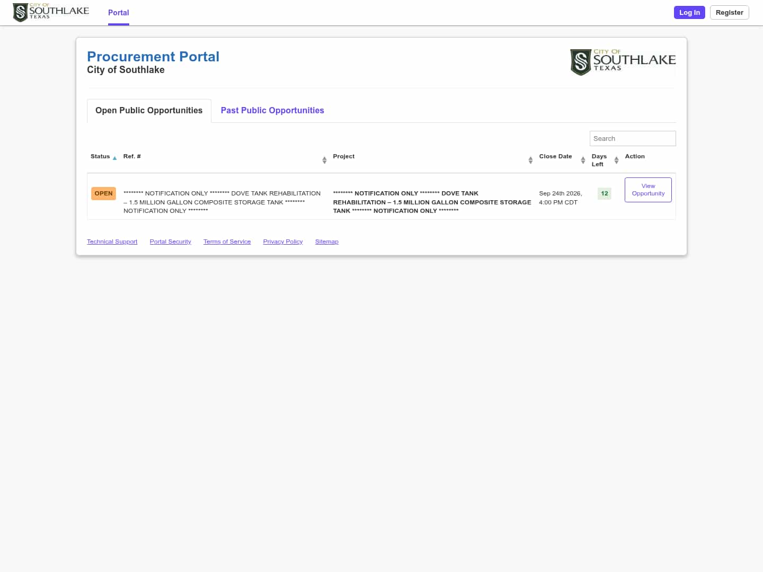Click the 12 days left badge

(x=605, y=193)
